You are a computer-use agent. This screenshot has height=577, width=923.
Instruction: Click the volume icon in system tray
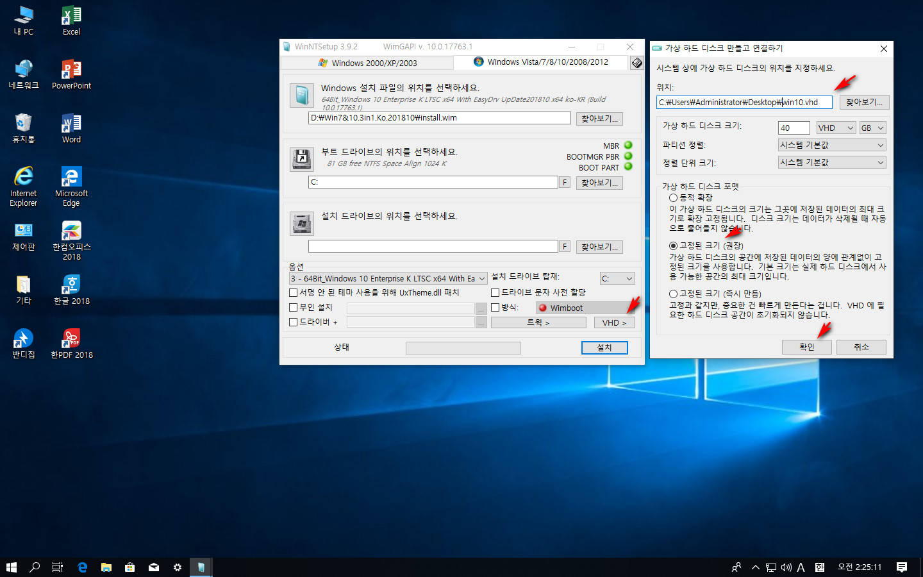786,567
